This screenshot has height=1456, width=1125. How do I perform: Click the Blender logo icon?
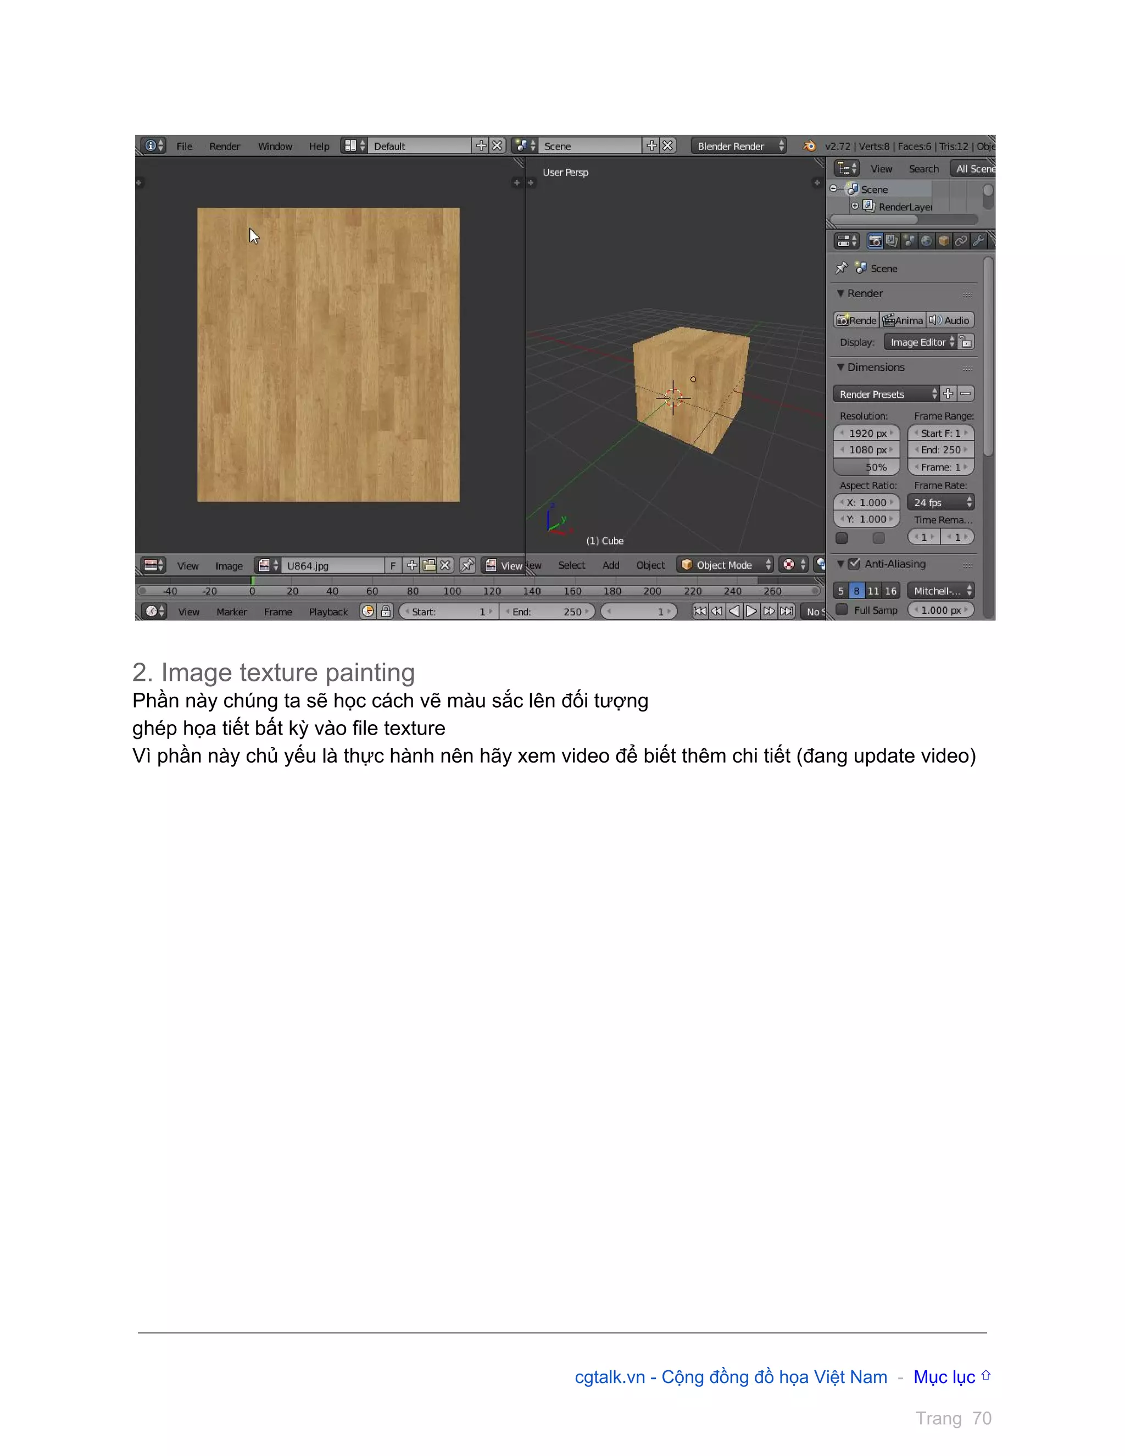[809, 146]
